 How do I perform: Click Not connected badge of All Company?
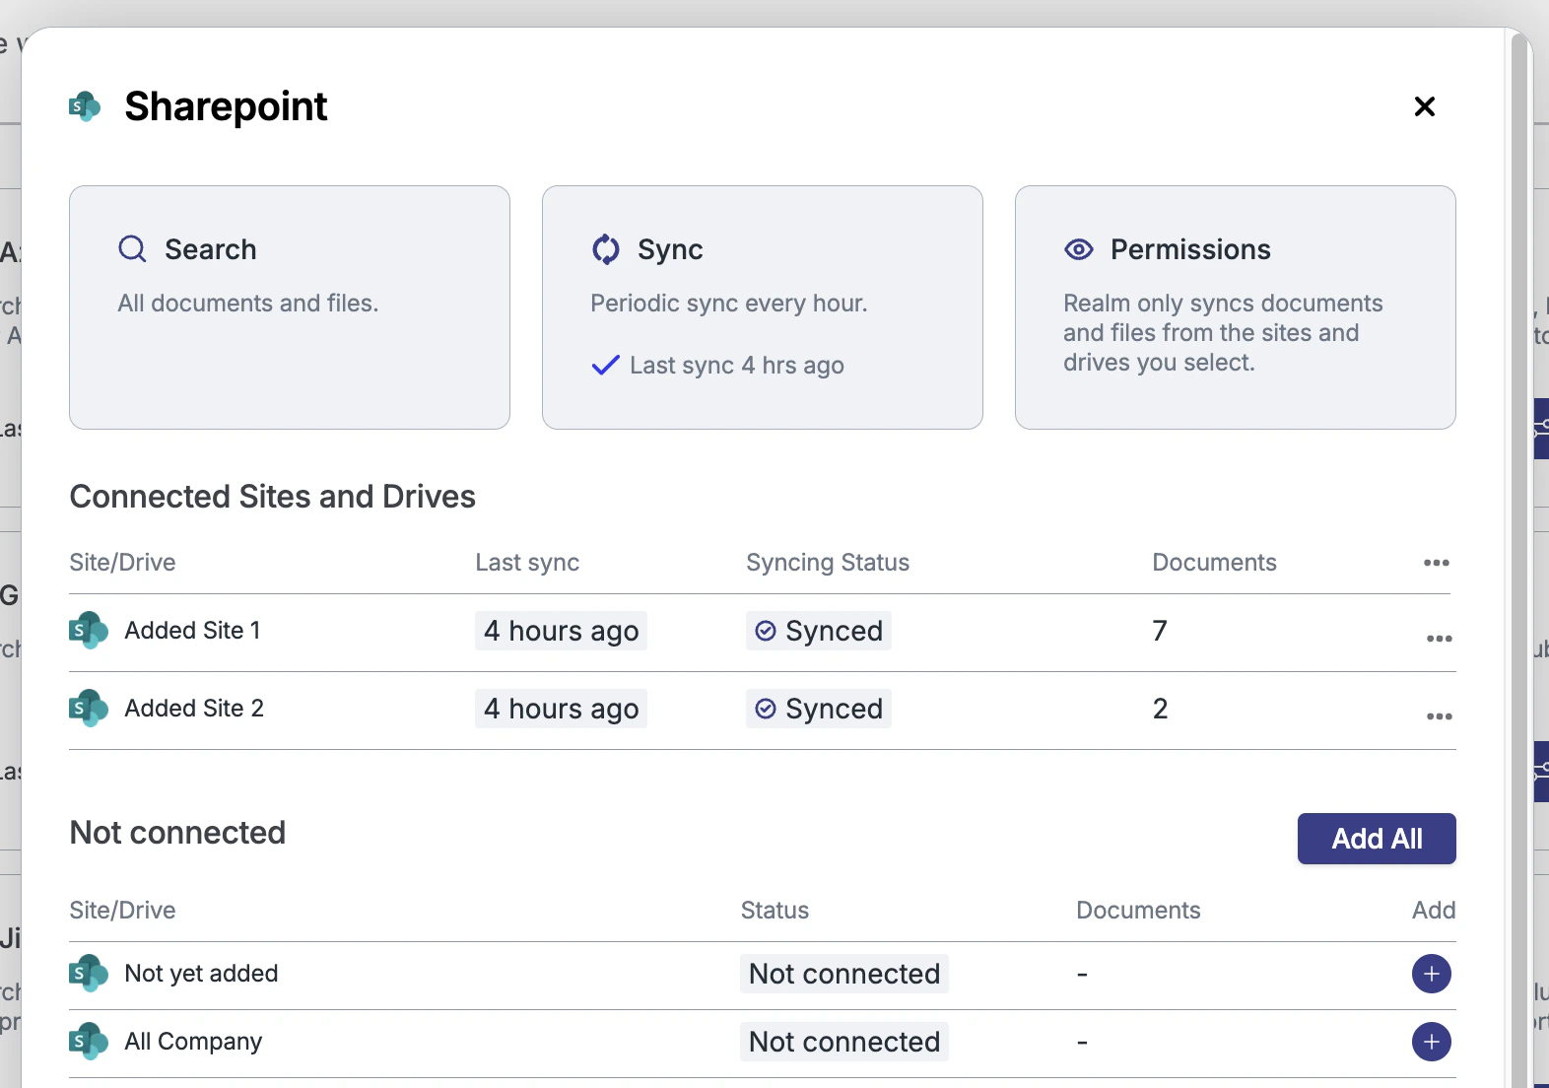tap(844, 1042)
